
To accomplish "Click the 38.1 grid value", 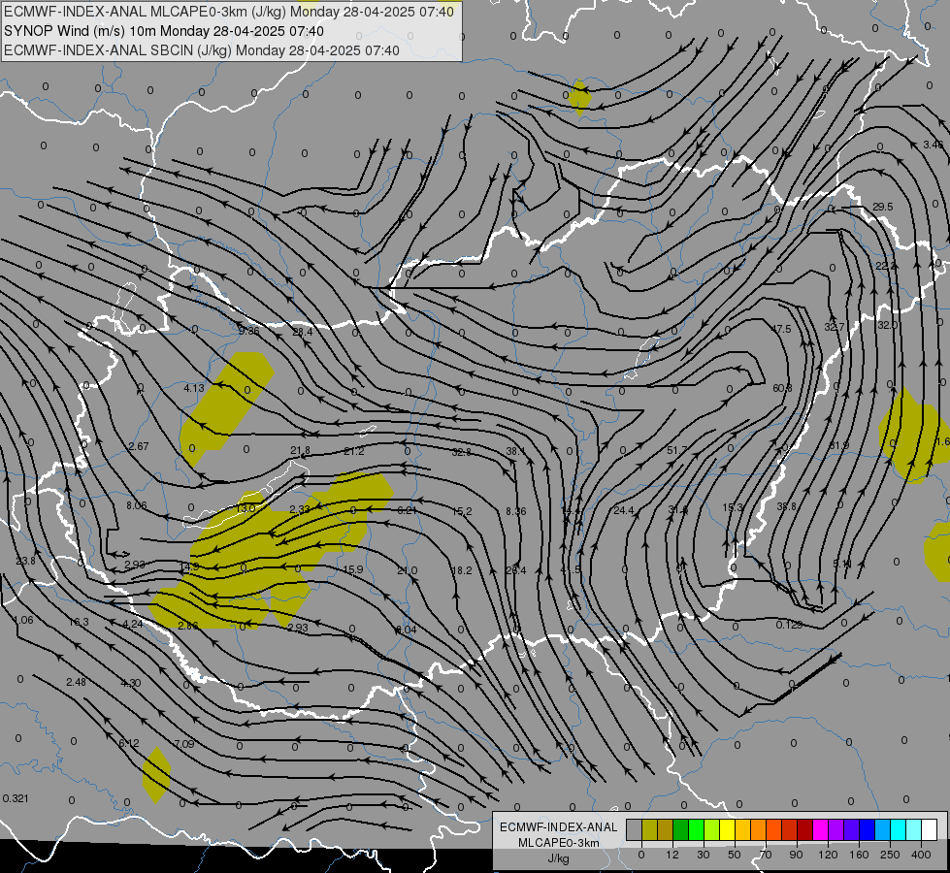I will pos(516,451).
